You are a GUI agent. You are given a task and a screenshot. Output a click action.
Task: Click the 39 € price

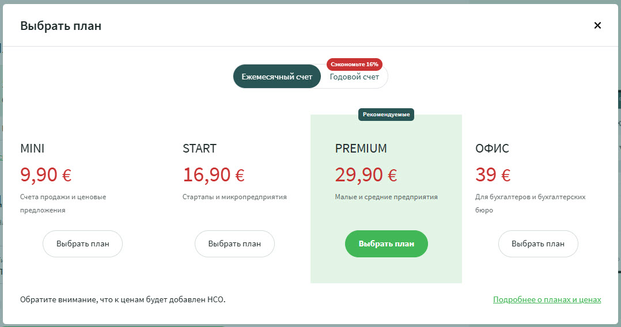pyautogui.click(x=493, y=174)
